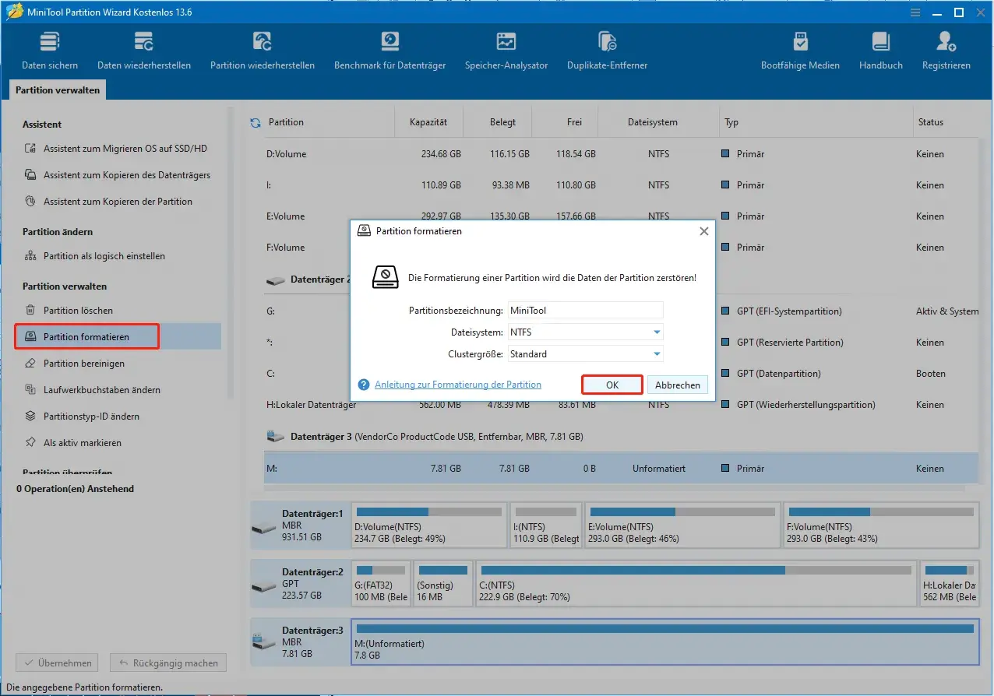
Task: Select Datenträger:1 disk icon in map
Action: 263,527
